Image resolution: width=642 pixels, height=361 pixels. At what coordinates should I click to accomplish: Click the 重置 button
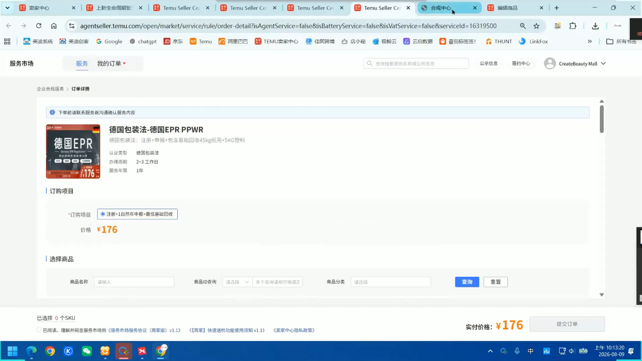(x=495, y=282)
